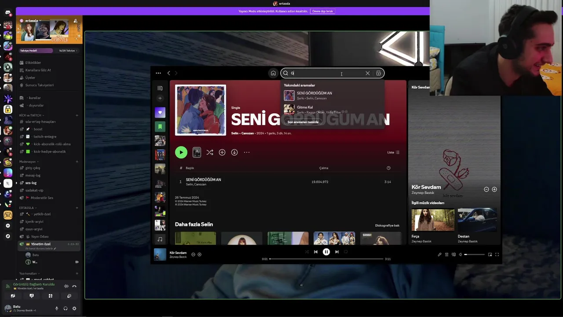Screen dimensions: 563x317
Task: Skip to previous track in player bar
Action: click(316, 252)
